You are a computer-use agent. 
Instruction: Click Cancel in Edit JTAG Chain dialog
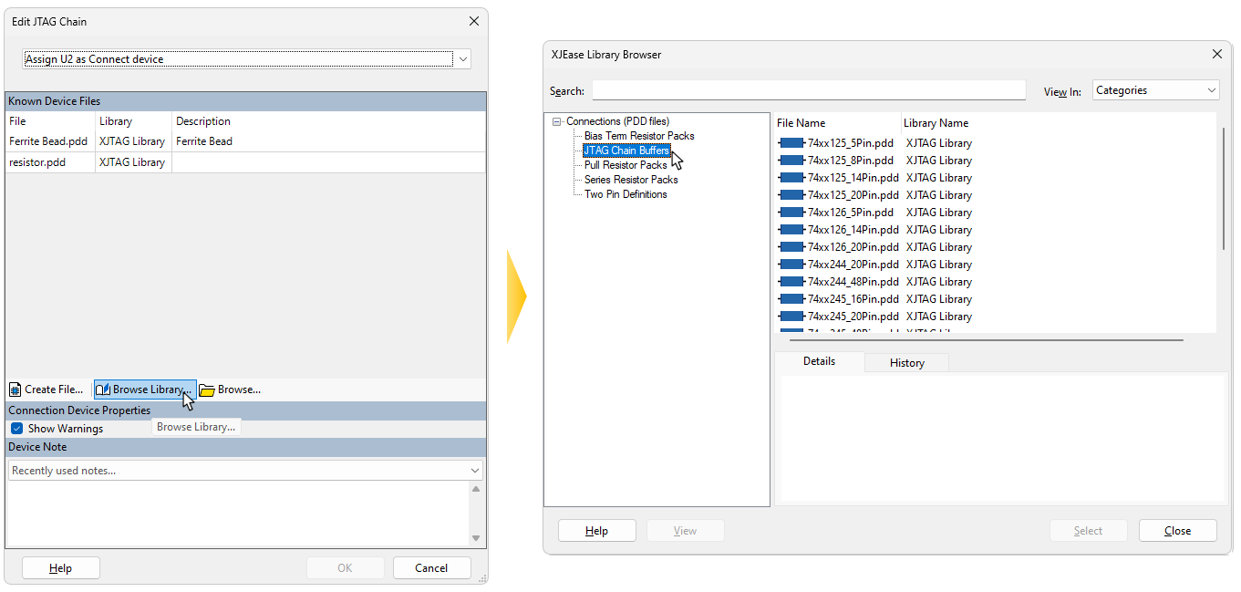(431, 568)
